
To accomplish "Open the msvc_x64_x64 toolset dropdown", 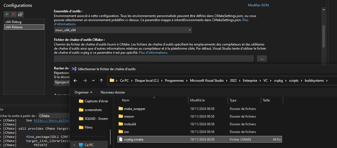I will 190,30.
